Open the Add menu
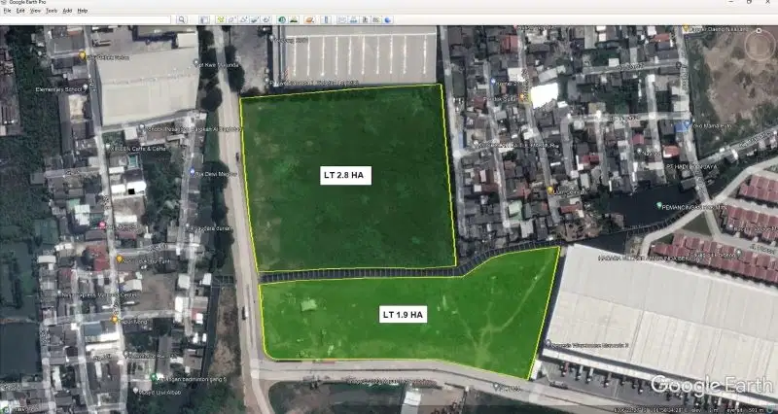This screenshot has width=778, height=414. [x=67, y=10]
